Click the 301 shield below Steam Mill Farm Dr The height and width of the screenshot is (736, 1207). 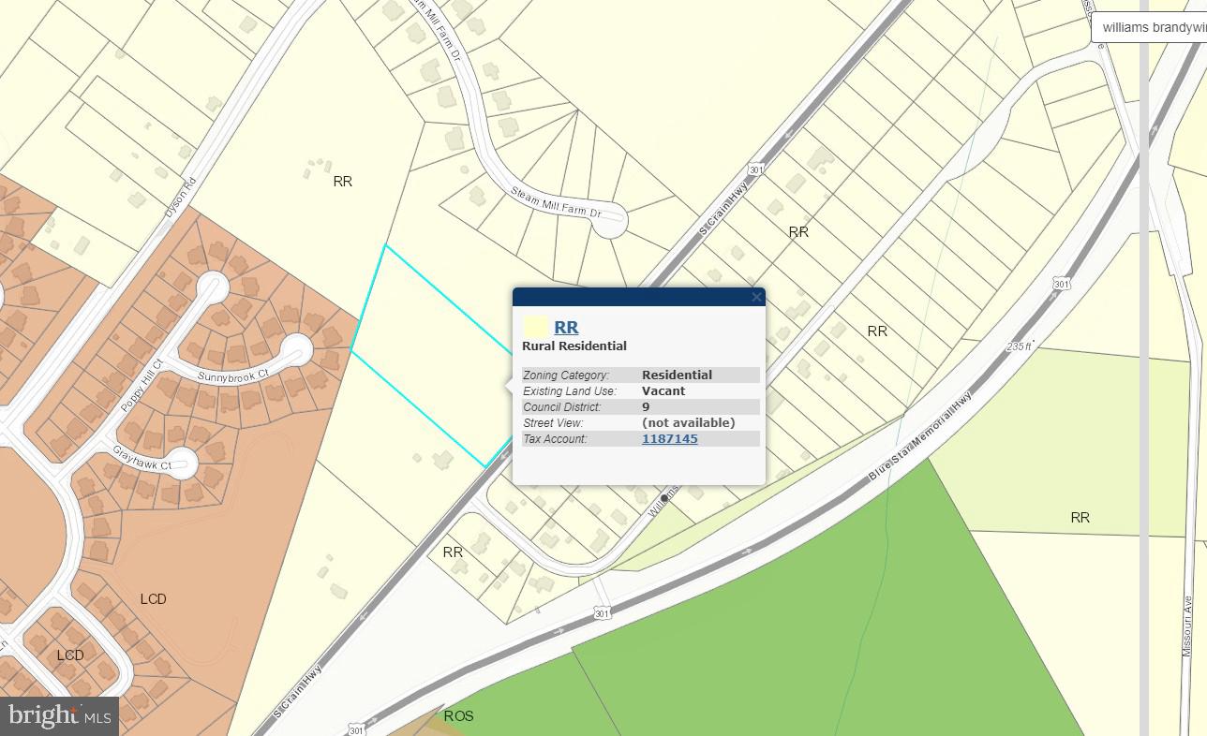coord(755,169)
